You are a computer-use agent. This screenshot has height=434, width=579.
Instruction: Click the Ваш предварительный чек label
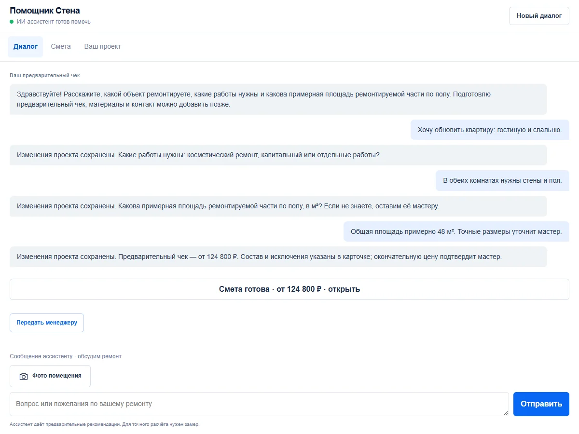44,76
